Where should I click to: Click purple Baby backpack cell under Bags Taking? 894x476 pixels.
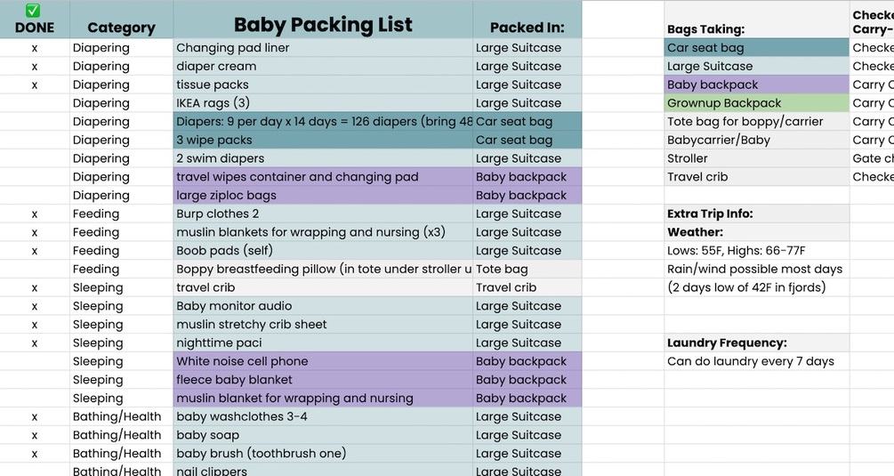point(756,85)
